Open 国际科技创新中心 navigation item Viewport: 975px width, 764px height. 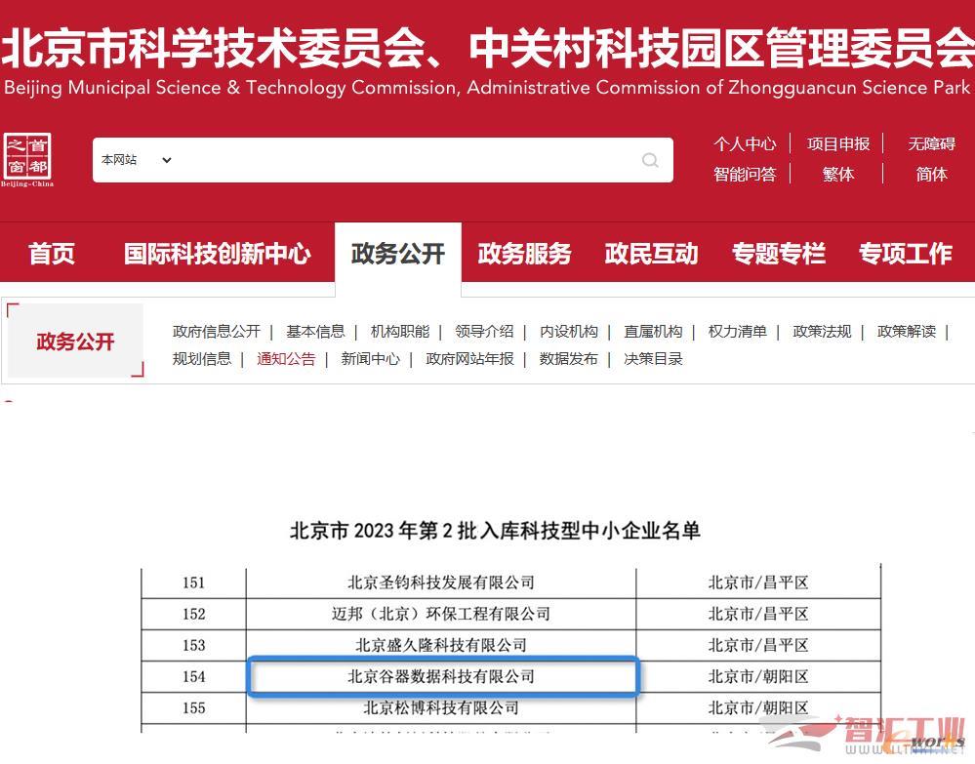coord(217,254)
